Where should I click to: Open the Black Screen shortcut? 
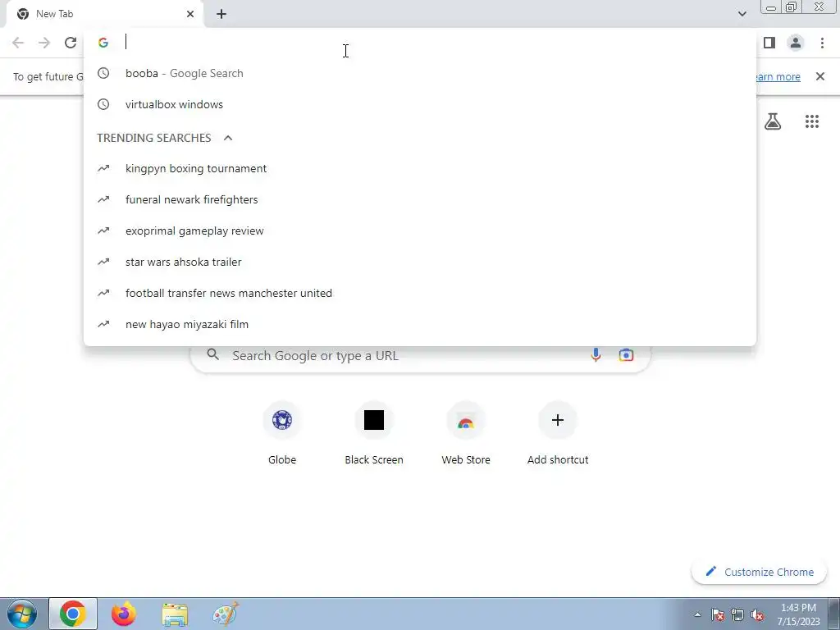[374, 433]
